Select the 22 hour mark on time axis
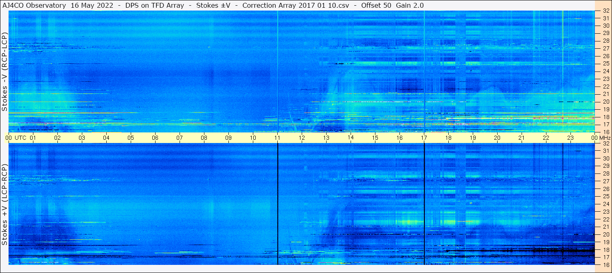This screenshot has width=612, height=273. pyautogui.click(x=546, y=138)
